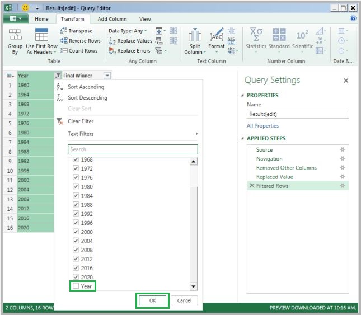Switch to the View tab
The image size is (361, 315).
point(145,19)
